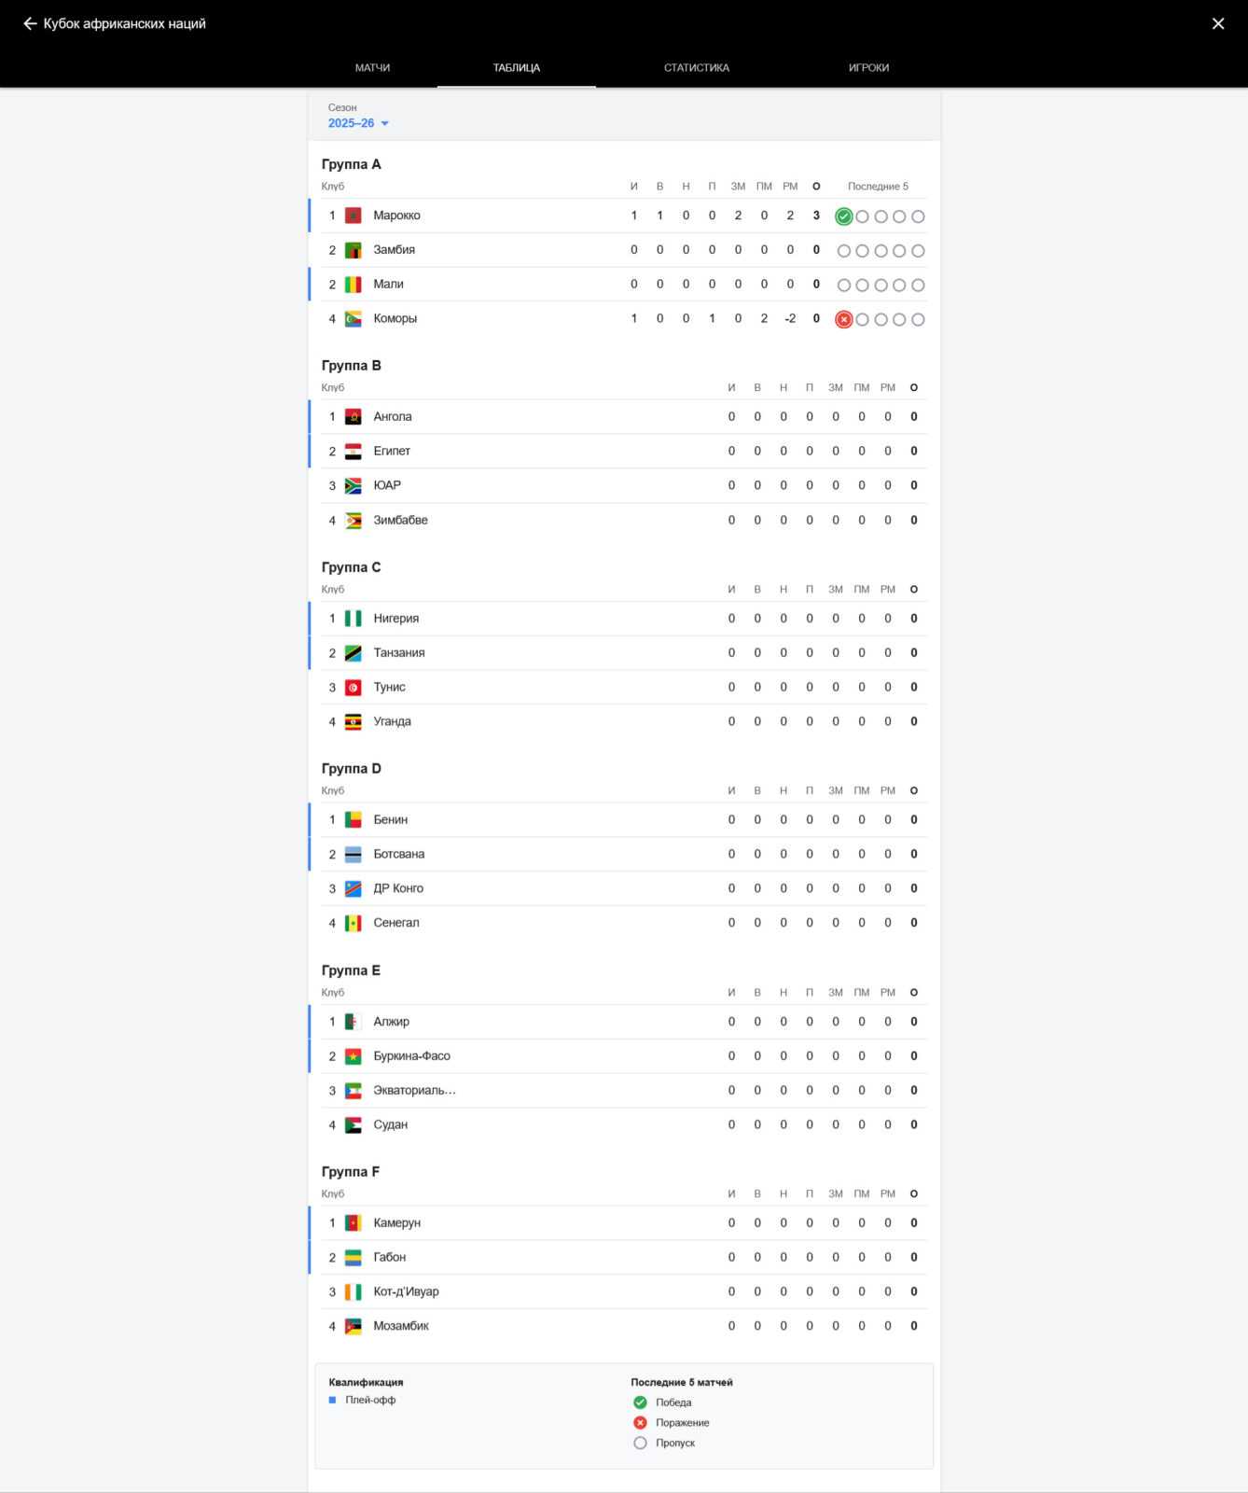Screen dimensions: 1248x1493
Task: Click the Победа legend checkmark icon
Action: (x=640, y=1402)
